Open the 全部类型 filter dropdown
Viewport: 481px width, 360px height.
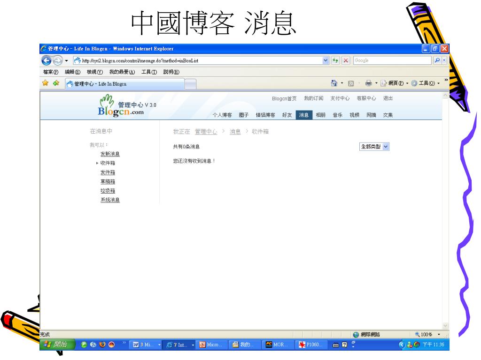(374, 147)
